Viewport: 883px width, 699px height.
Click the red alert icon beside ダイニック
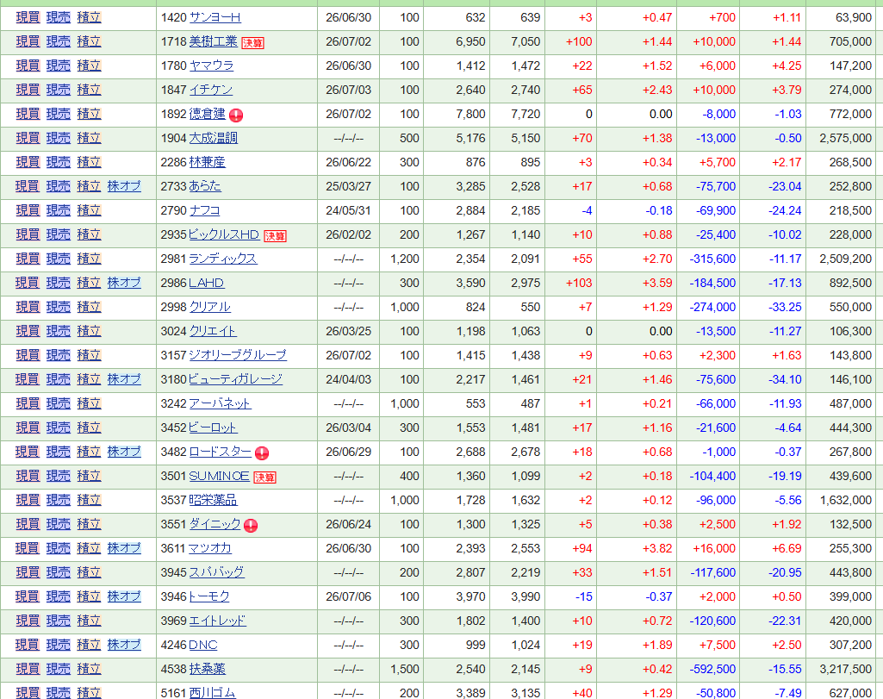(251, 526)
